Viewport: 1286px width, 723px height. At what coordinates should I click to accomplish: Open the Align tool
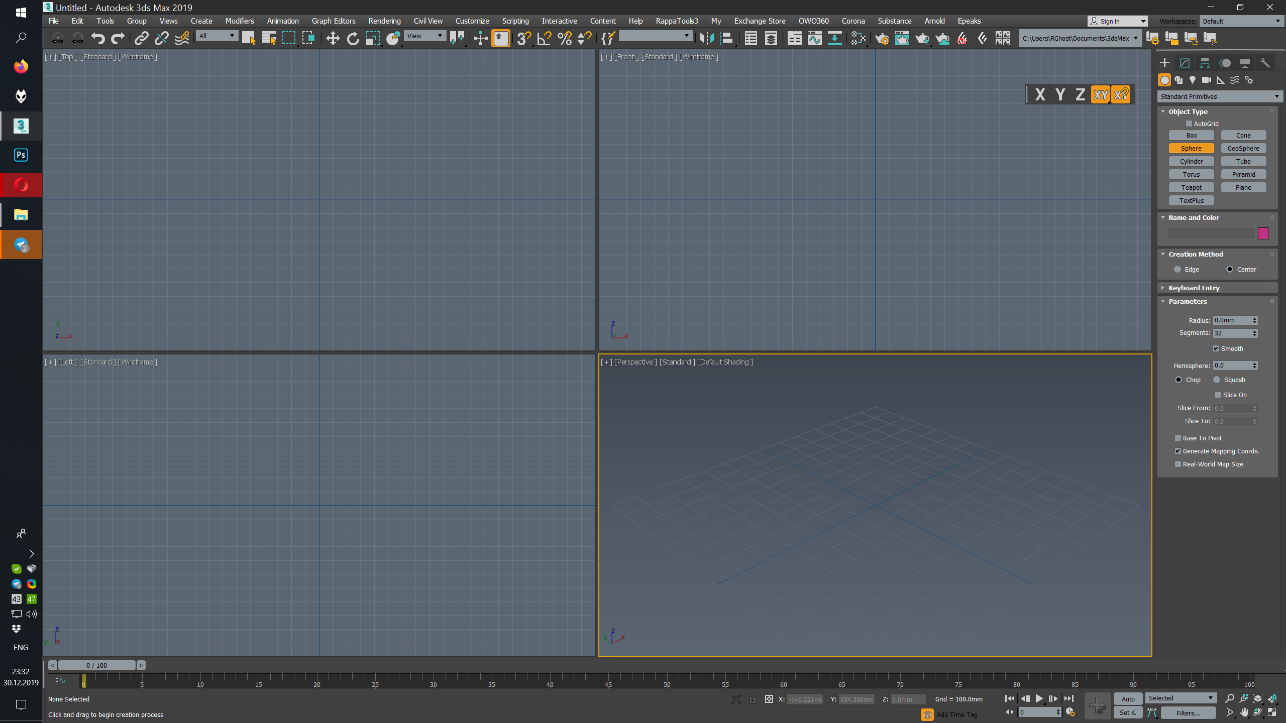pos(727,38)
